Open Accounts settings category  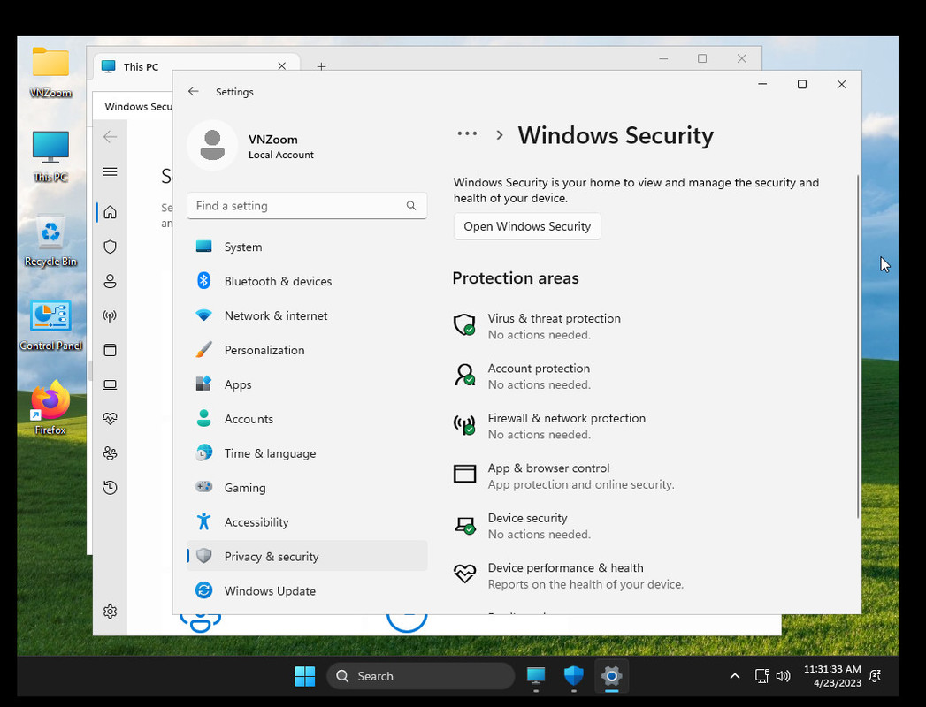point(307,419)
